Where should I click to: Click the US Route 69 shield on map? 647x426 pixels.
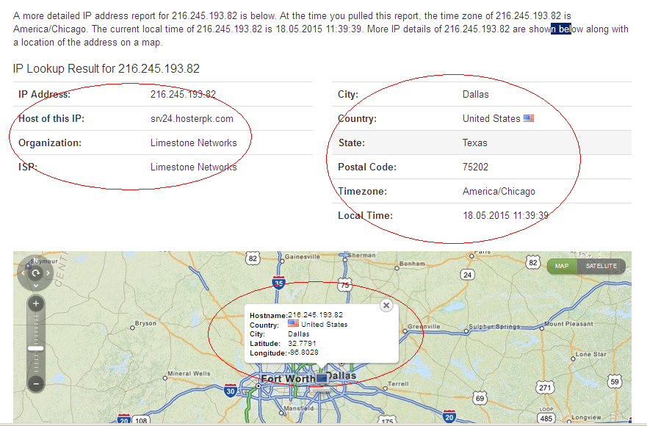click(x=480, y=399)
